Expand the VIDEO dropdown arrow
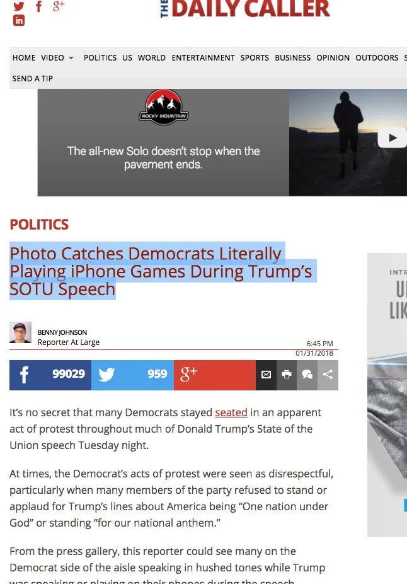407x584 pixels. [x=71, y=58]
